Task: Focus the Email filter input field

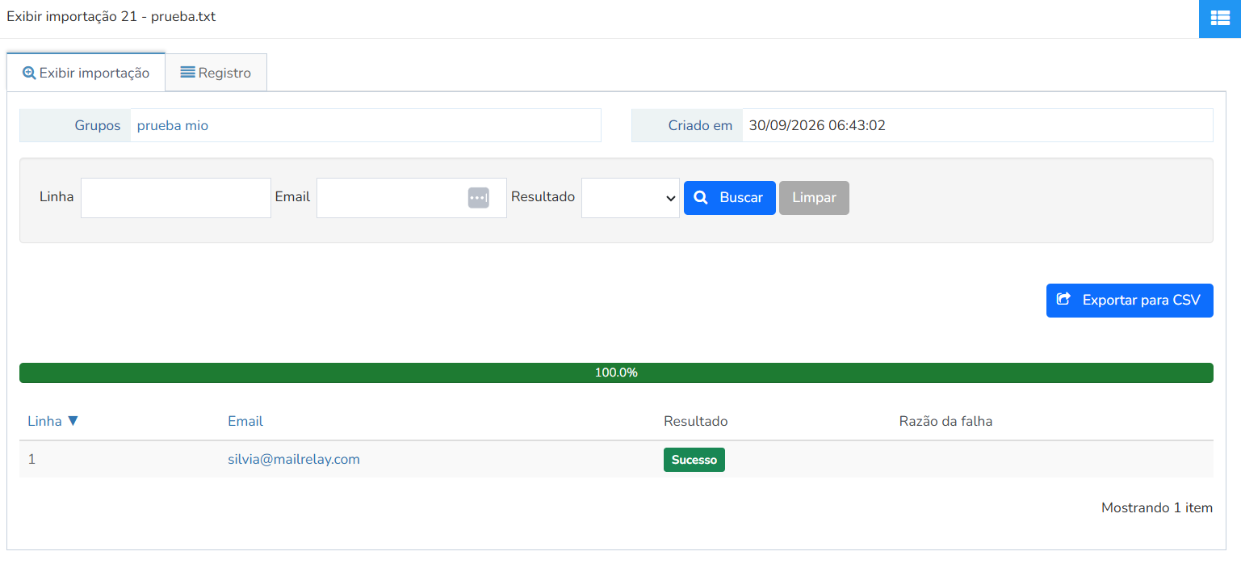Action: coord(412,198)
